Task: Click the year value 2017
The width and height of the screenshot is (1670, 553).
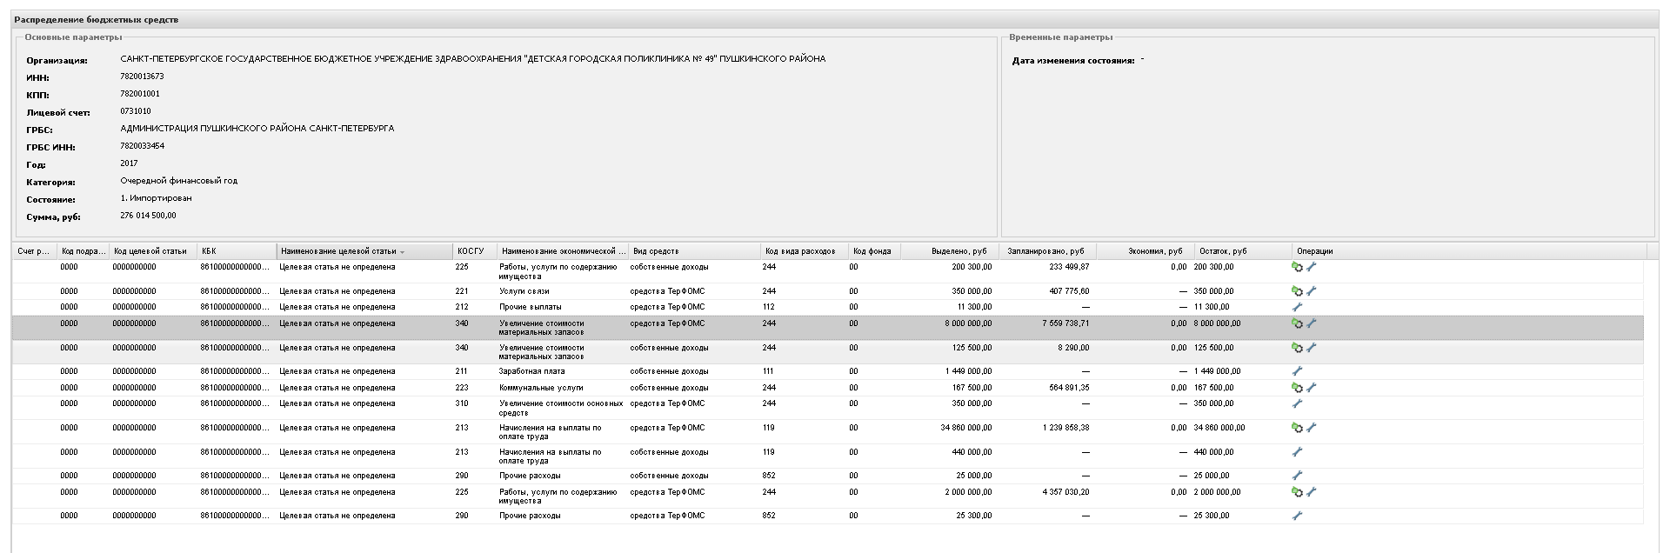Action: pyautogui.click(x=129, y=163)
